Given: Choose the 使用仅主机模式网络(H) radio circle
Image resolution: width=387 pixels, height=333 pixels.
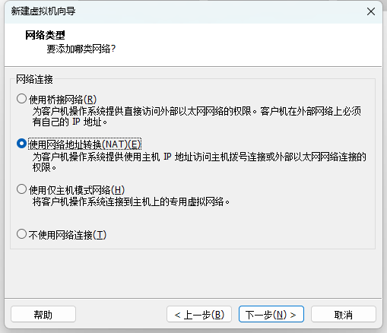Looking at the screenshot, I should [x=21, y=189].
